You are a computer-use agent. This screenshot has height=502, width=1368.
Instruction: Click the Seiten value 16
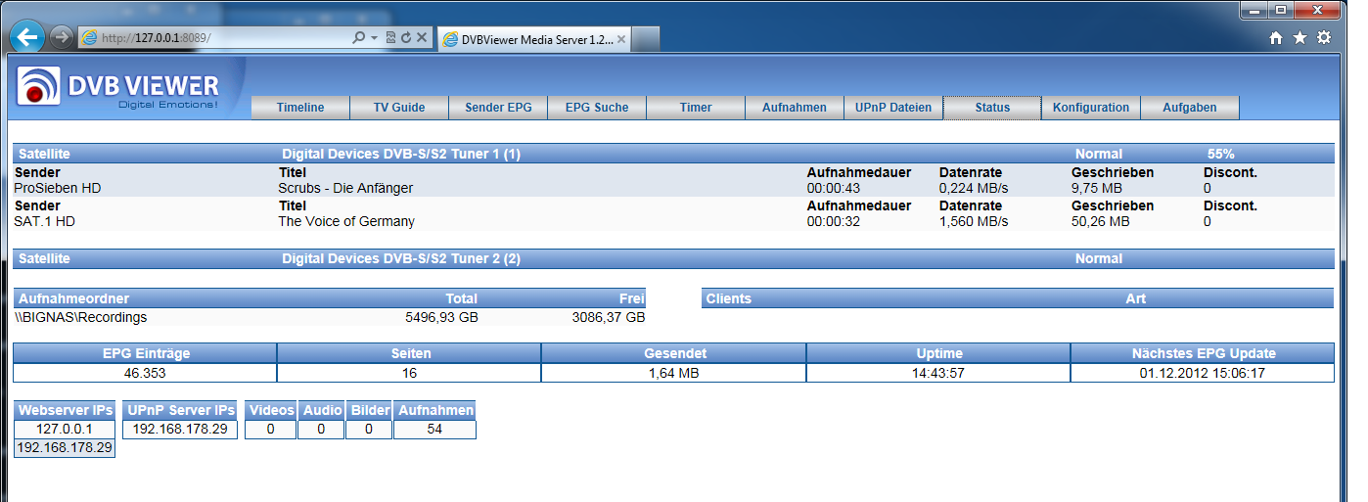pos(410,373)
